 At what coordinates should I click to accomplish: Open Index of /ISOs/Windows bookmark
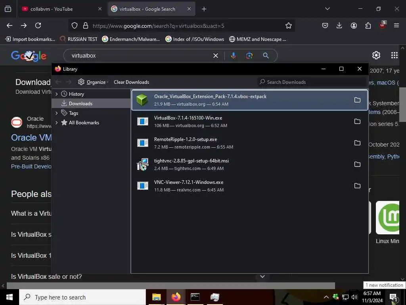click(x=195, y=39)
